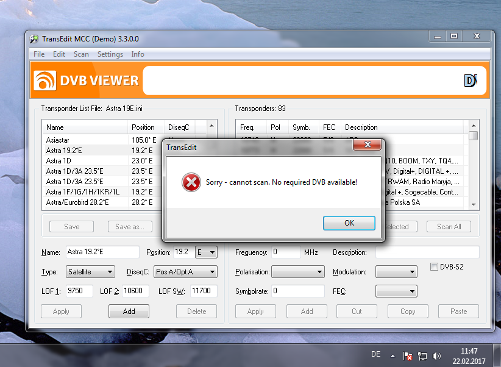Click Add in the transponder list section
This screenshot has width=501, height=367.
coord(129,312)
